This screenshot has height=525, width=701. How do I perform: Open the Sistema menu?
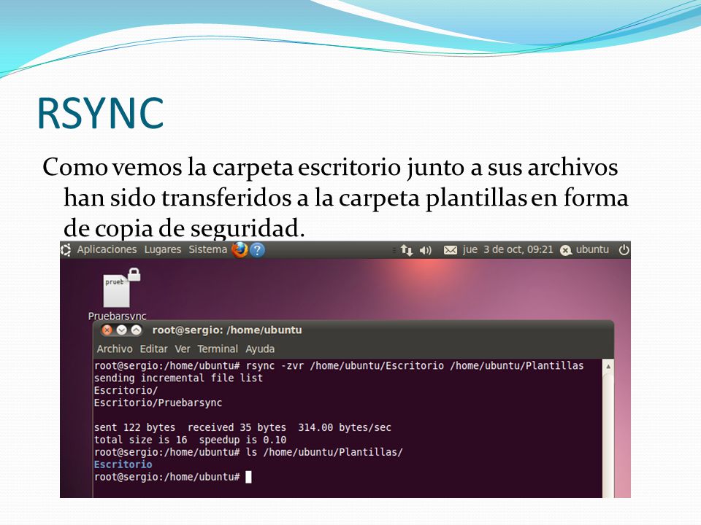point(208,249)
